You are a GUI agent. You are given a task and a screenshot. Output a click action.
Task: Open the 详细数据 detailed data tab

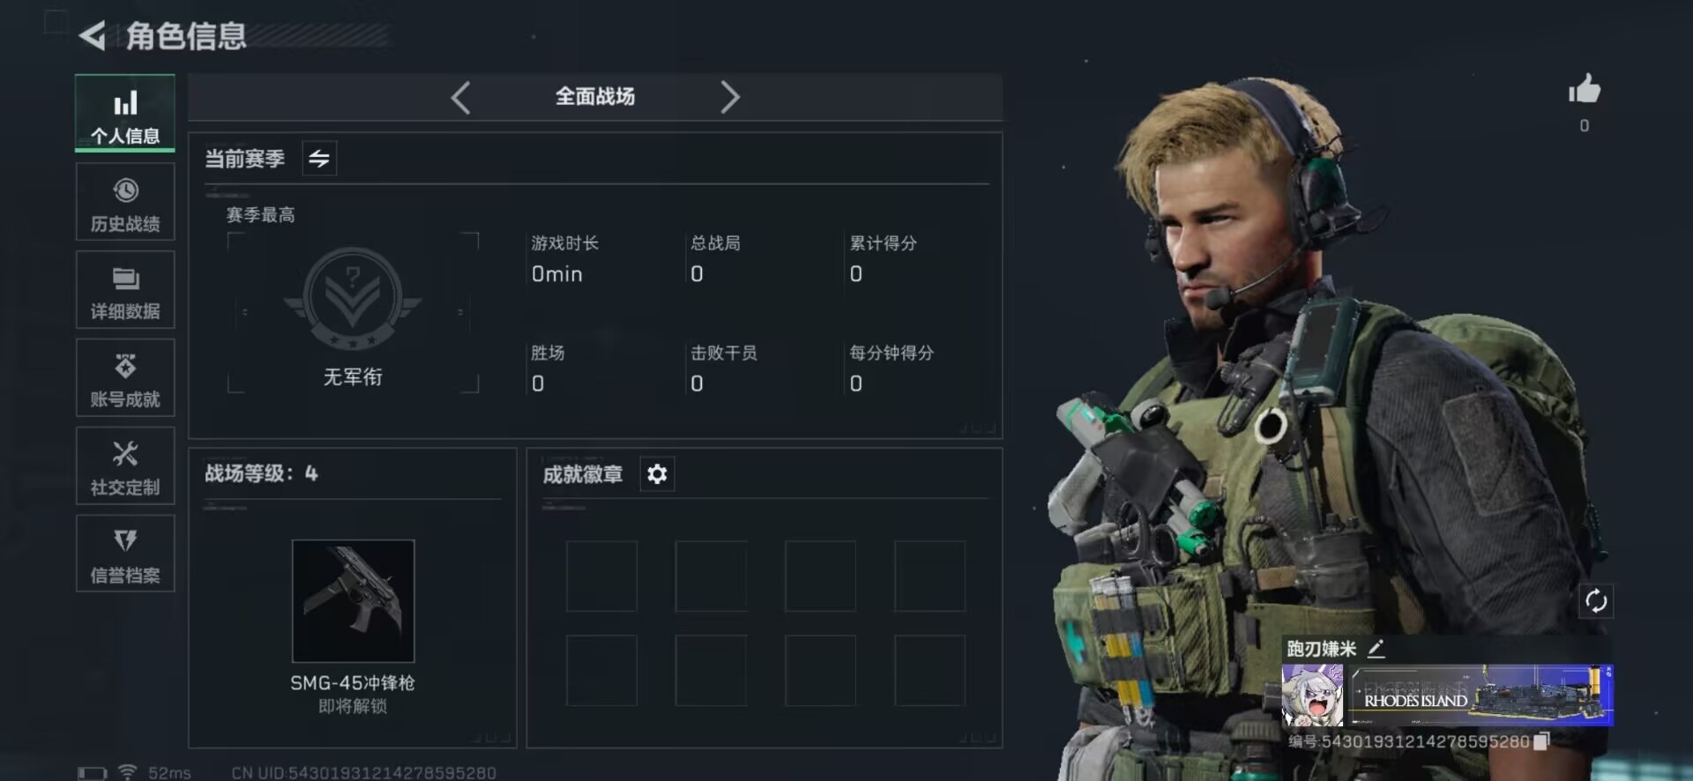tap(125, 290)
